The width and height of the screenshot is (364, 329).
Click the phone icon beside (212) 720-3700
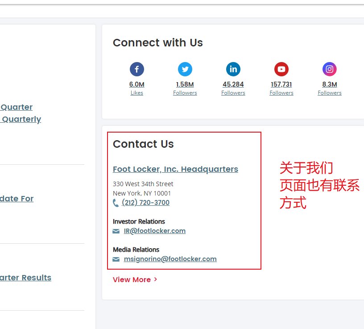[x=116, y=203]
